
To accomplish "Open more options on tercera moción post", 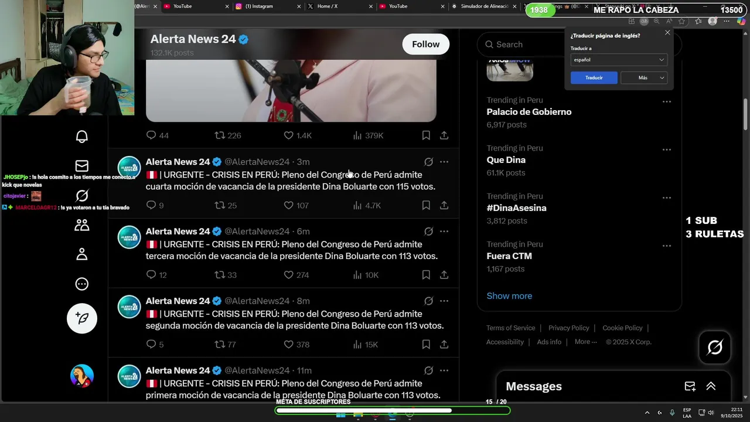I will coord(444,232).
